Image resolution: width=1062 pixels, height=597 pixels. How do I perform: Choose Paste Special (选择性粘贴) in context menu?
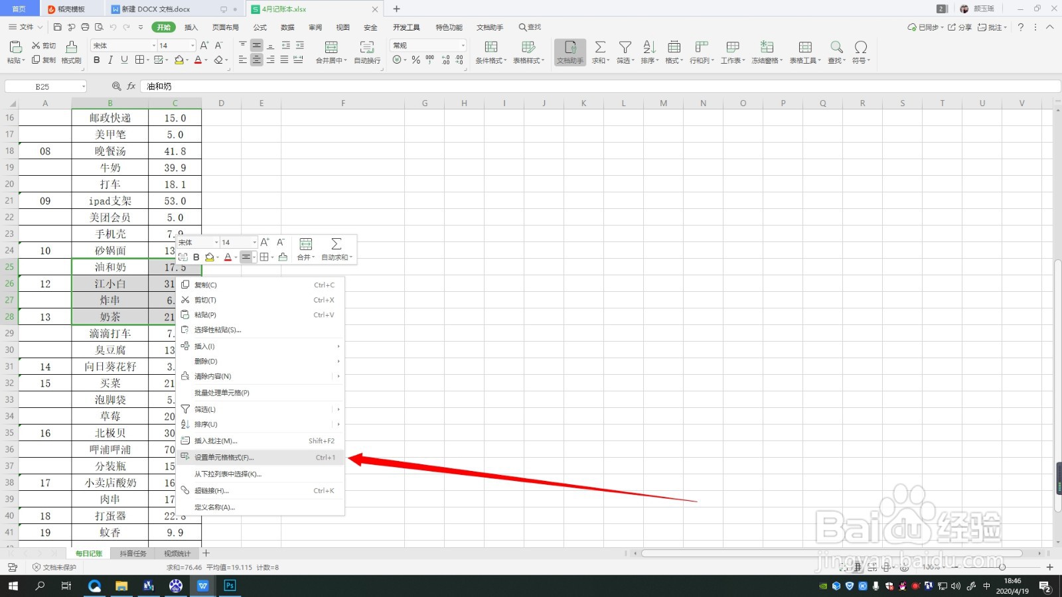point(260,330)
